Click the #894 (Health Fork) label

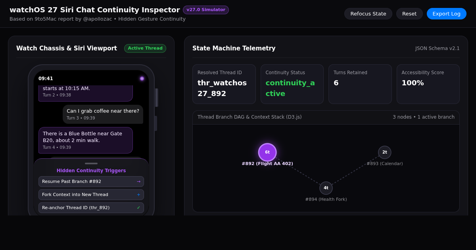coord(326,200)
